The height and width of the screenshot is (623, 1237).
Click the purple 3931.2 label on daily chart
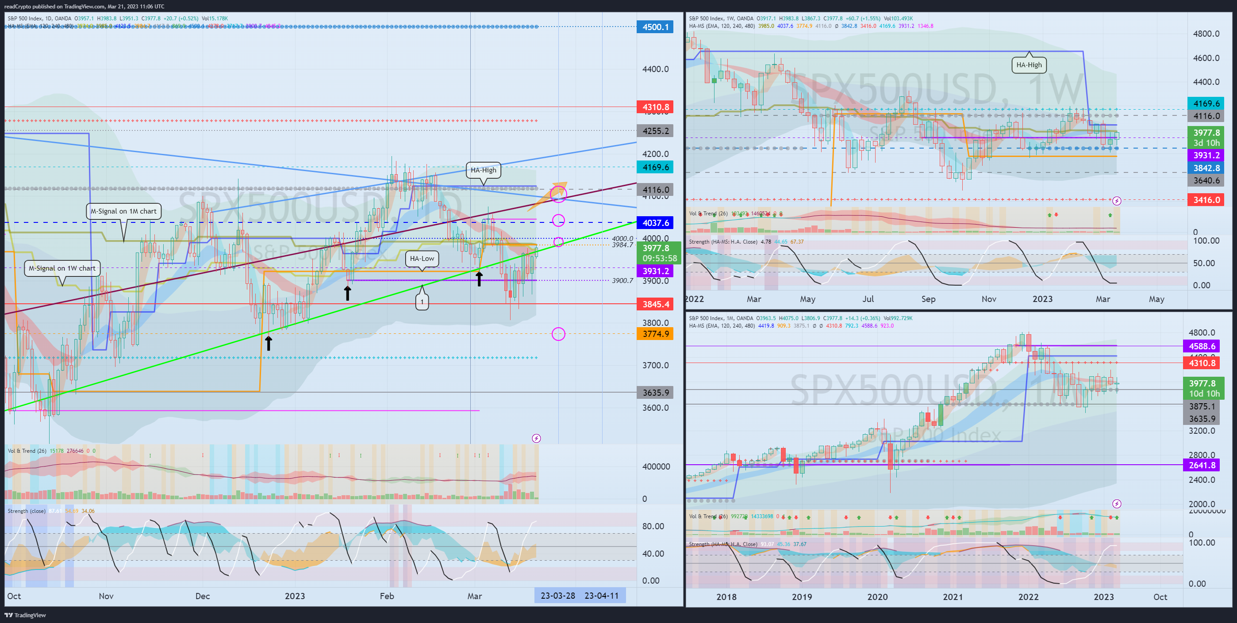click(x=656, y=271)
